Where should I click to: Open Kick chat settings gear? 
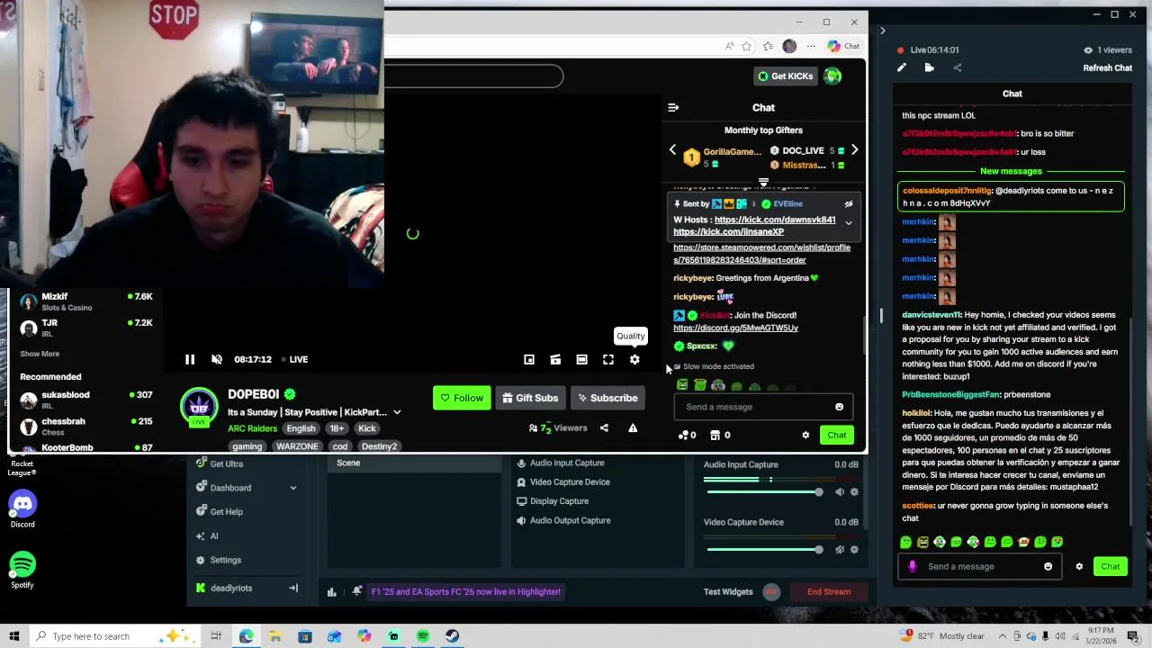(x=805, y=436)
